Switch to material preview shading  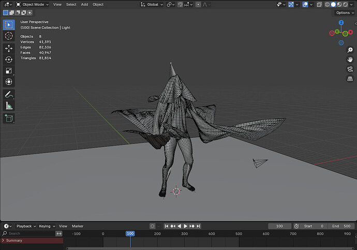click(x=339, y=4)
